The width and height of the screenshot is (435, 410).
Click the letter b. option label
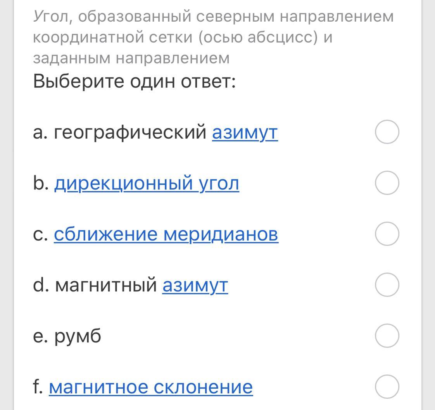point(41,183)
